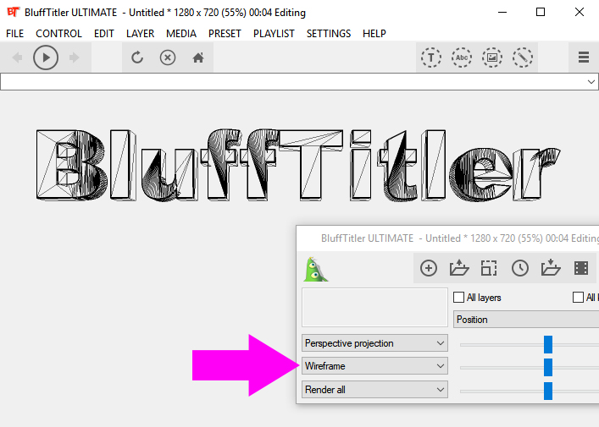Open the LAYER menu
This screenshot has width=599, height=427.
point(140,34)
